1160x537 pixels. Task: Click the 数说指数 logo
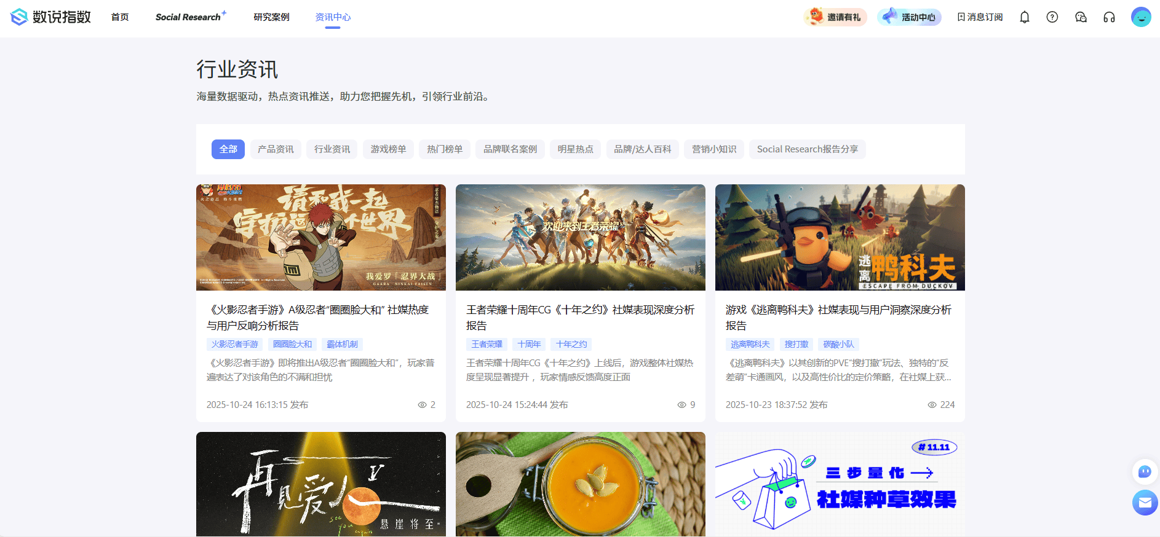coord(51,17)
